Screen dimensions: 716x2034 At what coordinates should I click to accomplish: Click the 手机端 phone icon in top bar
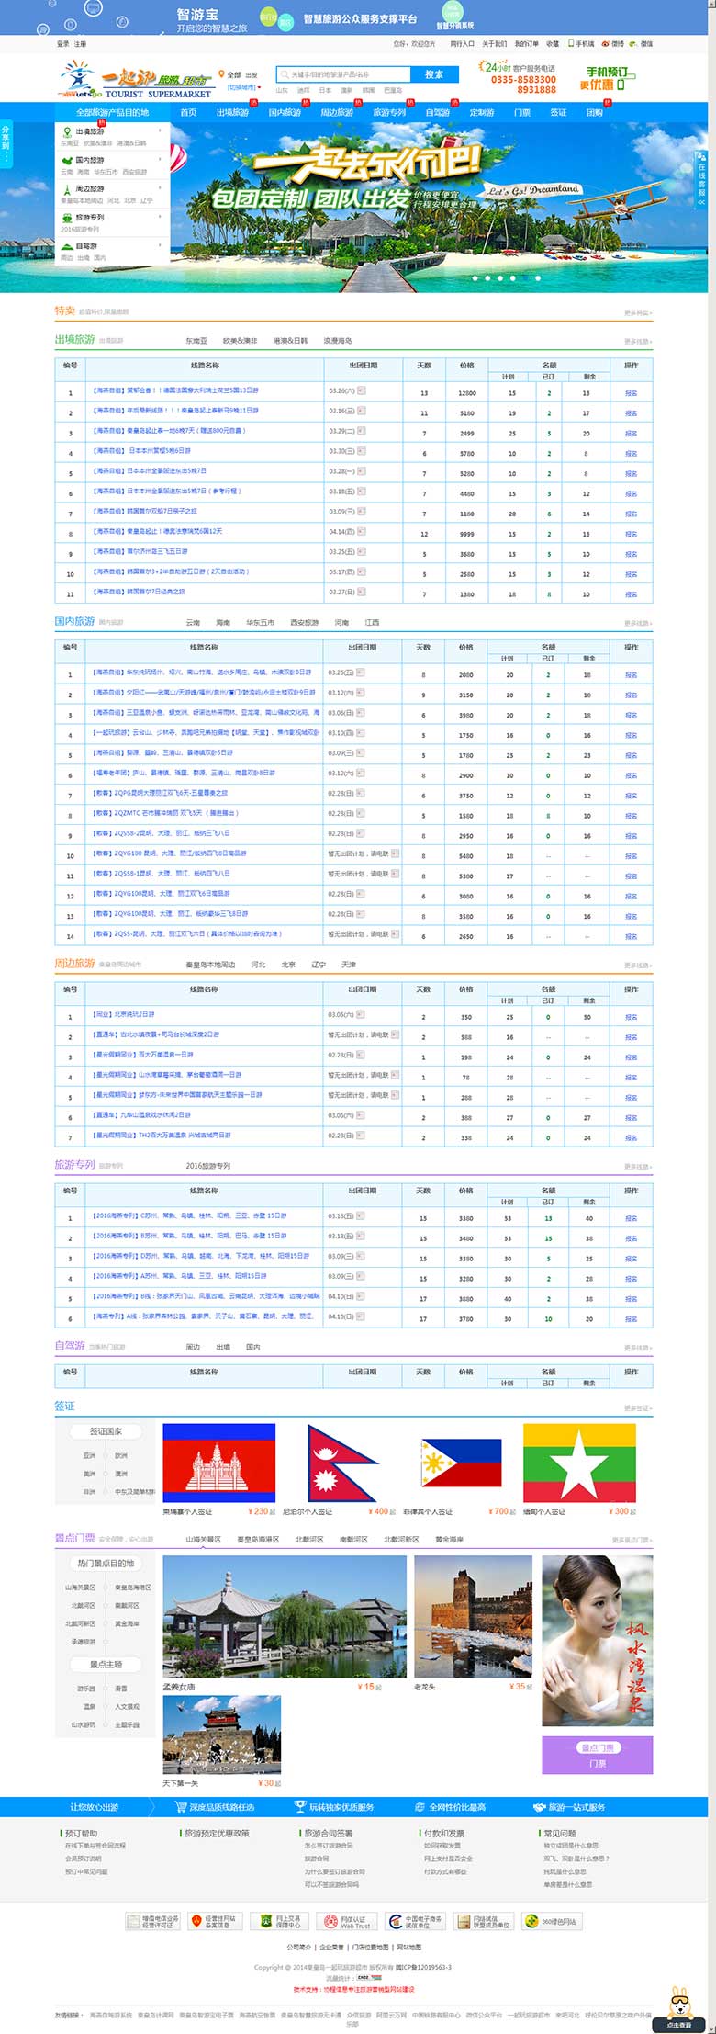[x=571, y=43]
